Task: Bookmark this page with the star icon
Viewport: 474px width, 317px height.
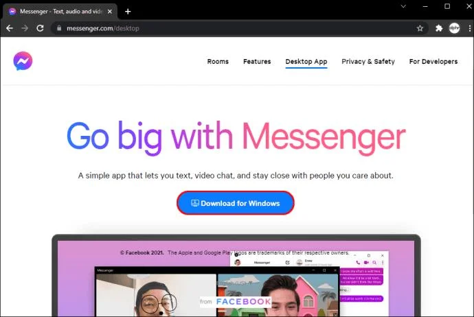Action: coord(420,28)
